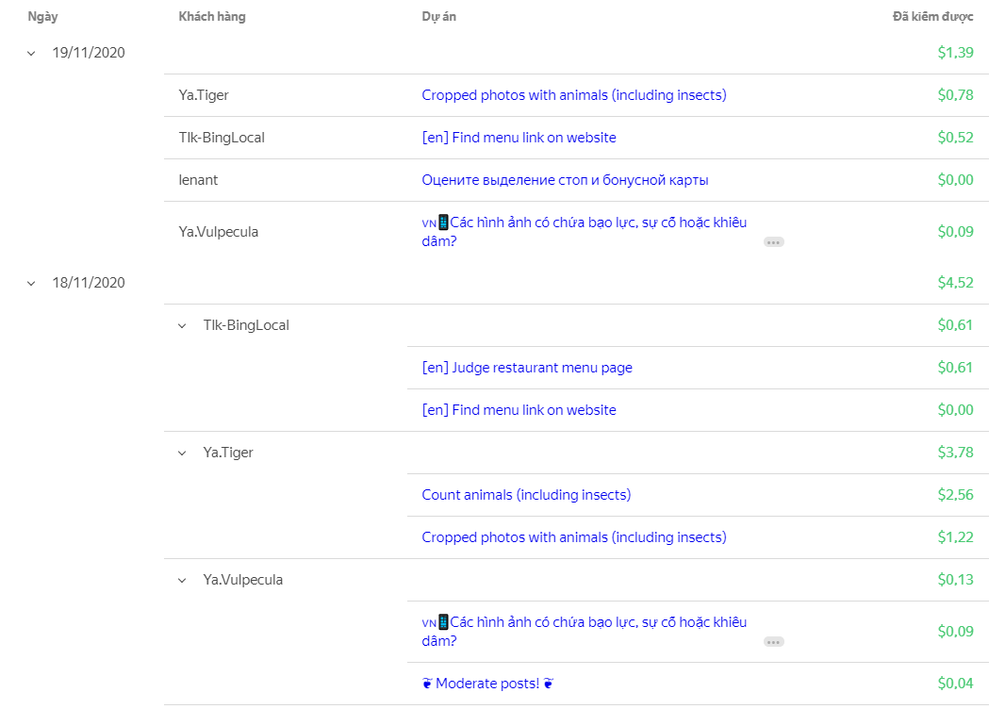Click ellipsis badge in 19/11 Ya.Vulpecula row
This screenshot has width=1005, height=709.
773,242
